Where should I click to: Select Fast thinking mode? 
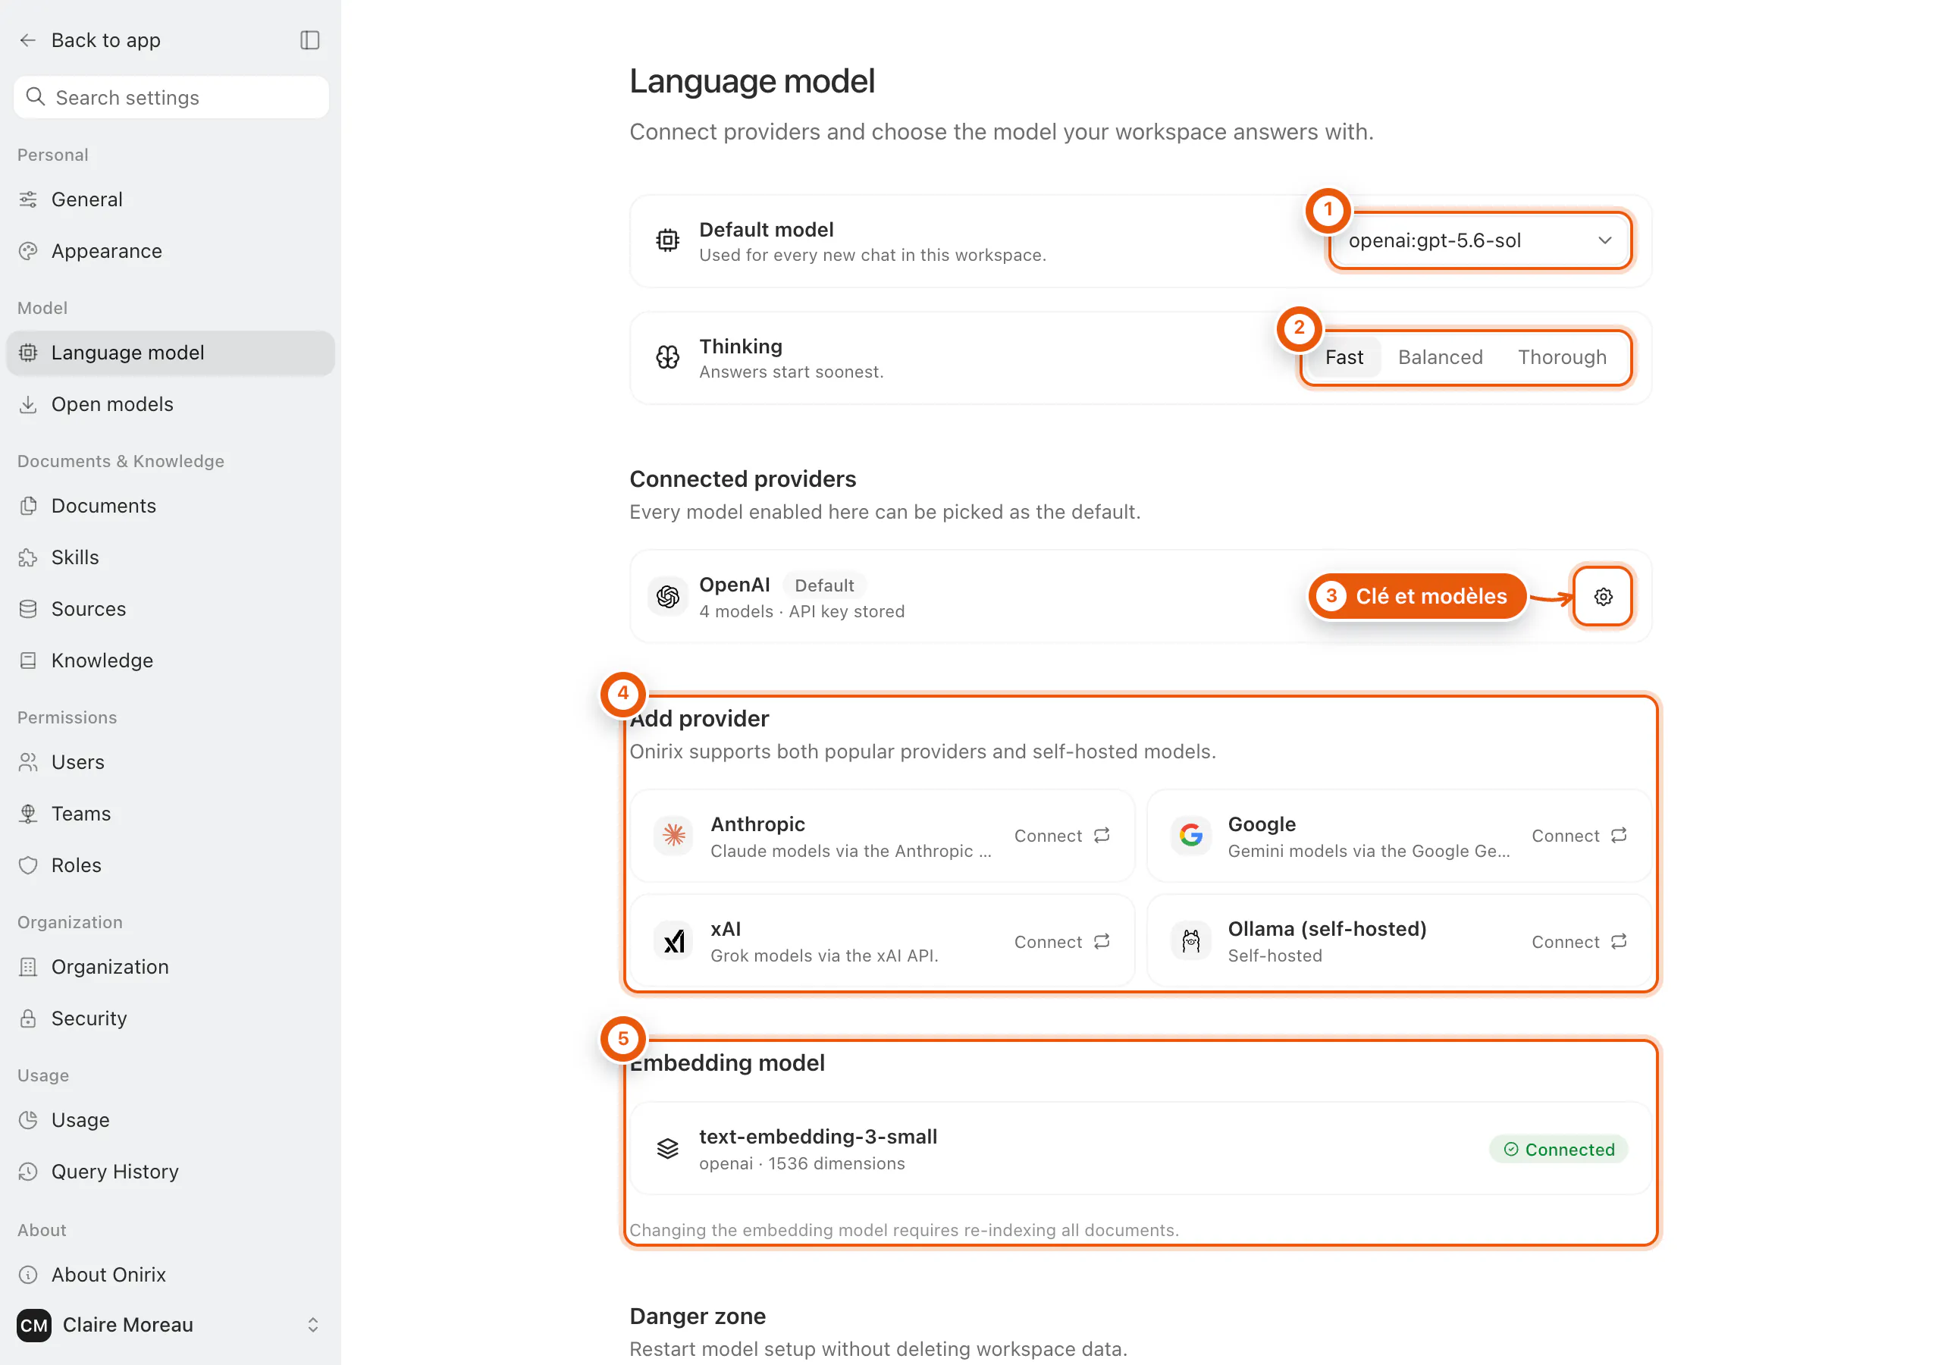point(1344,358)
